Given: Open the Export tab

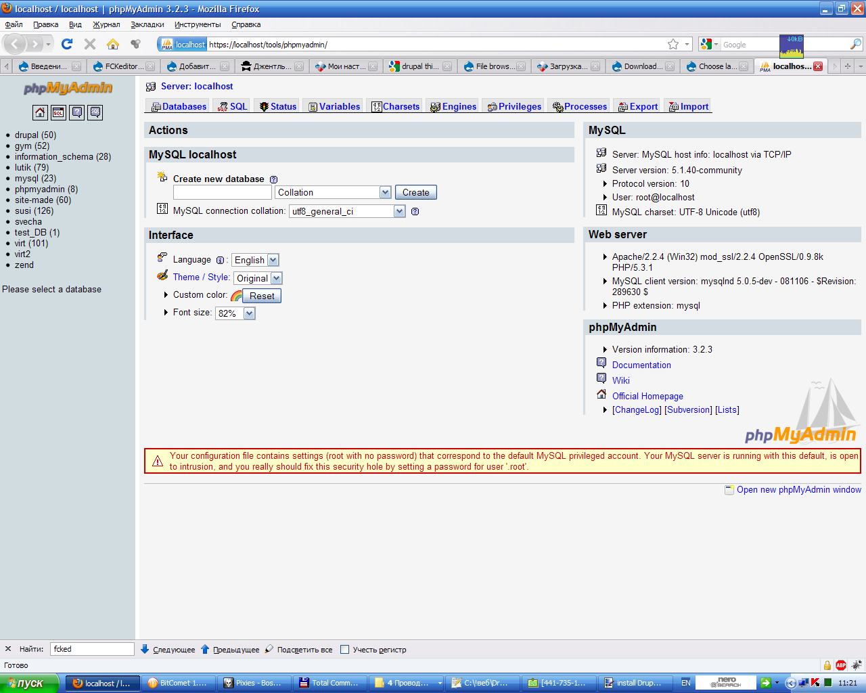Looking at the screenshot, I should (638, 106).
